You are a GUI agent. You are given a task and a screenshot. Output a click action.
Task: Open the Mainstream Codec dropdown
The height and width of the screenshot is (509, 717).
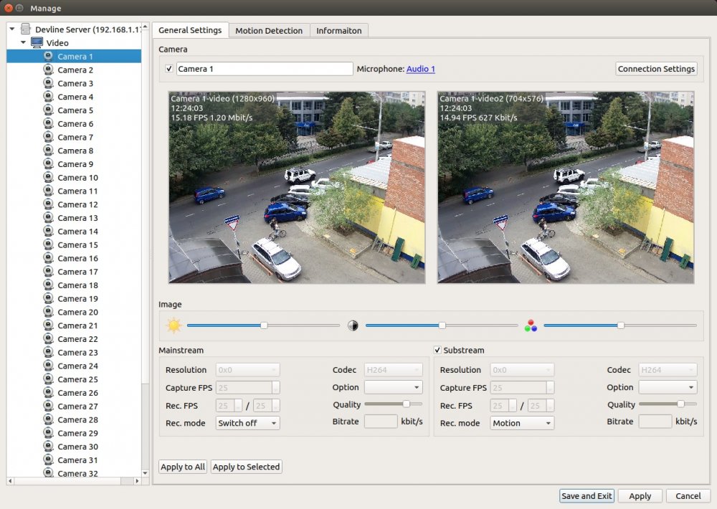coord(393,369)
